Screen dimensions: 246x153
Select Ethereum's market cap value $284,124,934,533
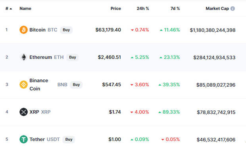click(x=214, y=58)
